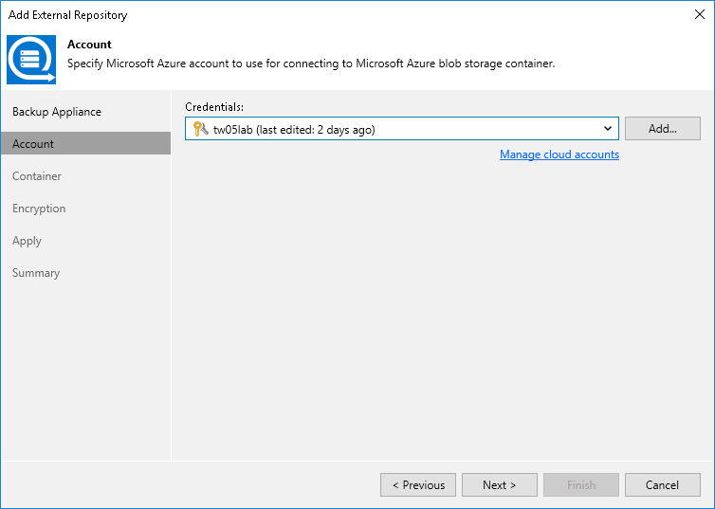Viewport: 715px width, 509px height.
Task: Click the bold Account heading
Action: pos(89,45)
